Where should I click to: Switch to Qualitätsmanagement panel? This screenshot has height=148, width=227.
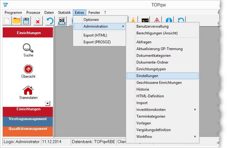[x=28, y=129]
